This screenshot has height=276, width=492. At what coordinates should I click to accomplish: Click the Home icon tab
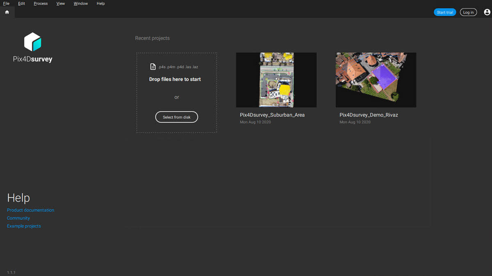(7, 12)
